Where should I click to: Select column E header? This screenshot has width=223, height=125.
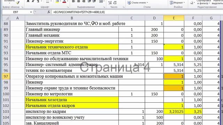point(174,18)
